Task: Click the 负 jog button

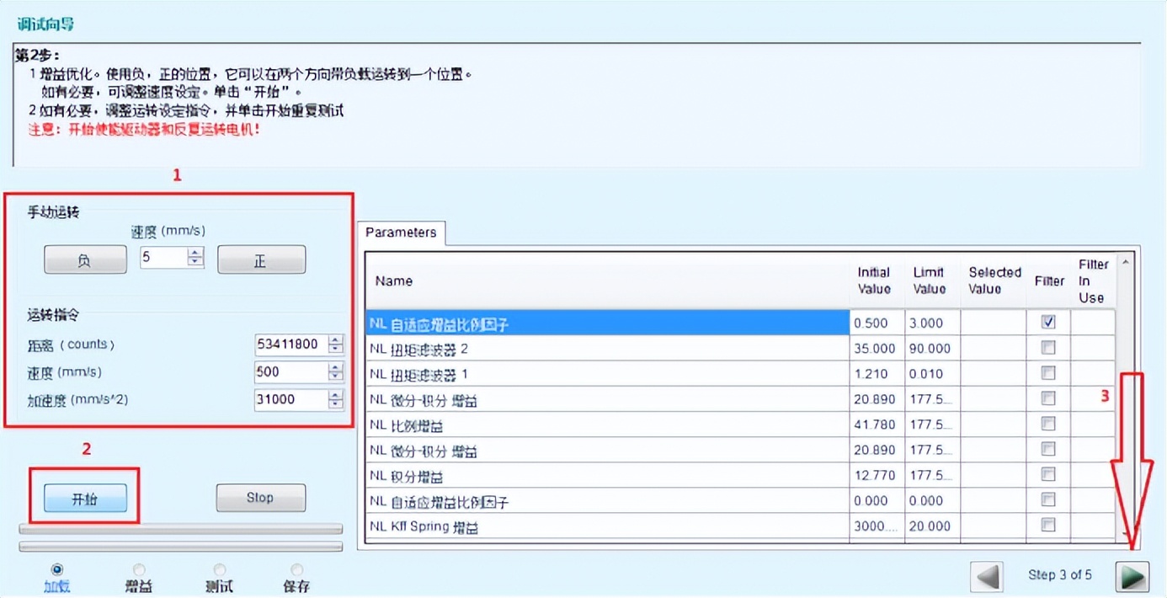Action: (x=84, y=260)
